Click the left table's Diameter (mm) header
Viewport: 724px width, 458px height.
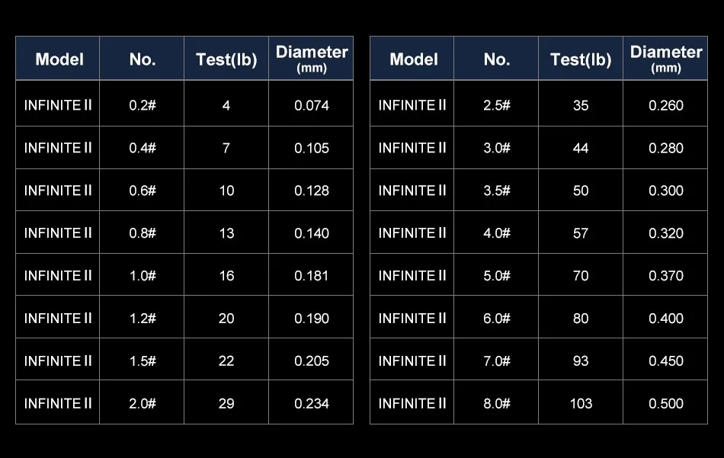point(312,59)
